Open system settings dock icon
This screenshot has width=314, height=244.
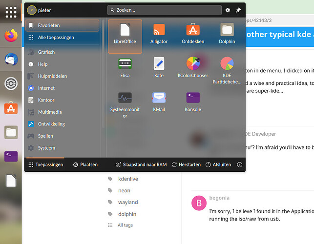pyautogui.click(x=11, y=83)
